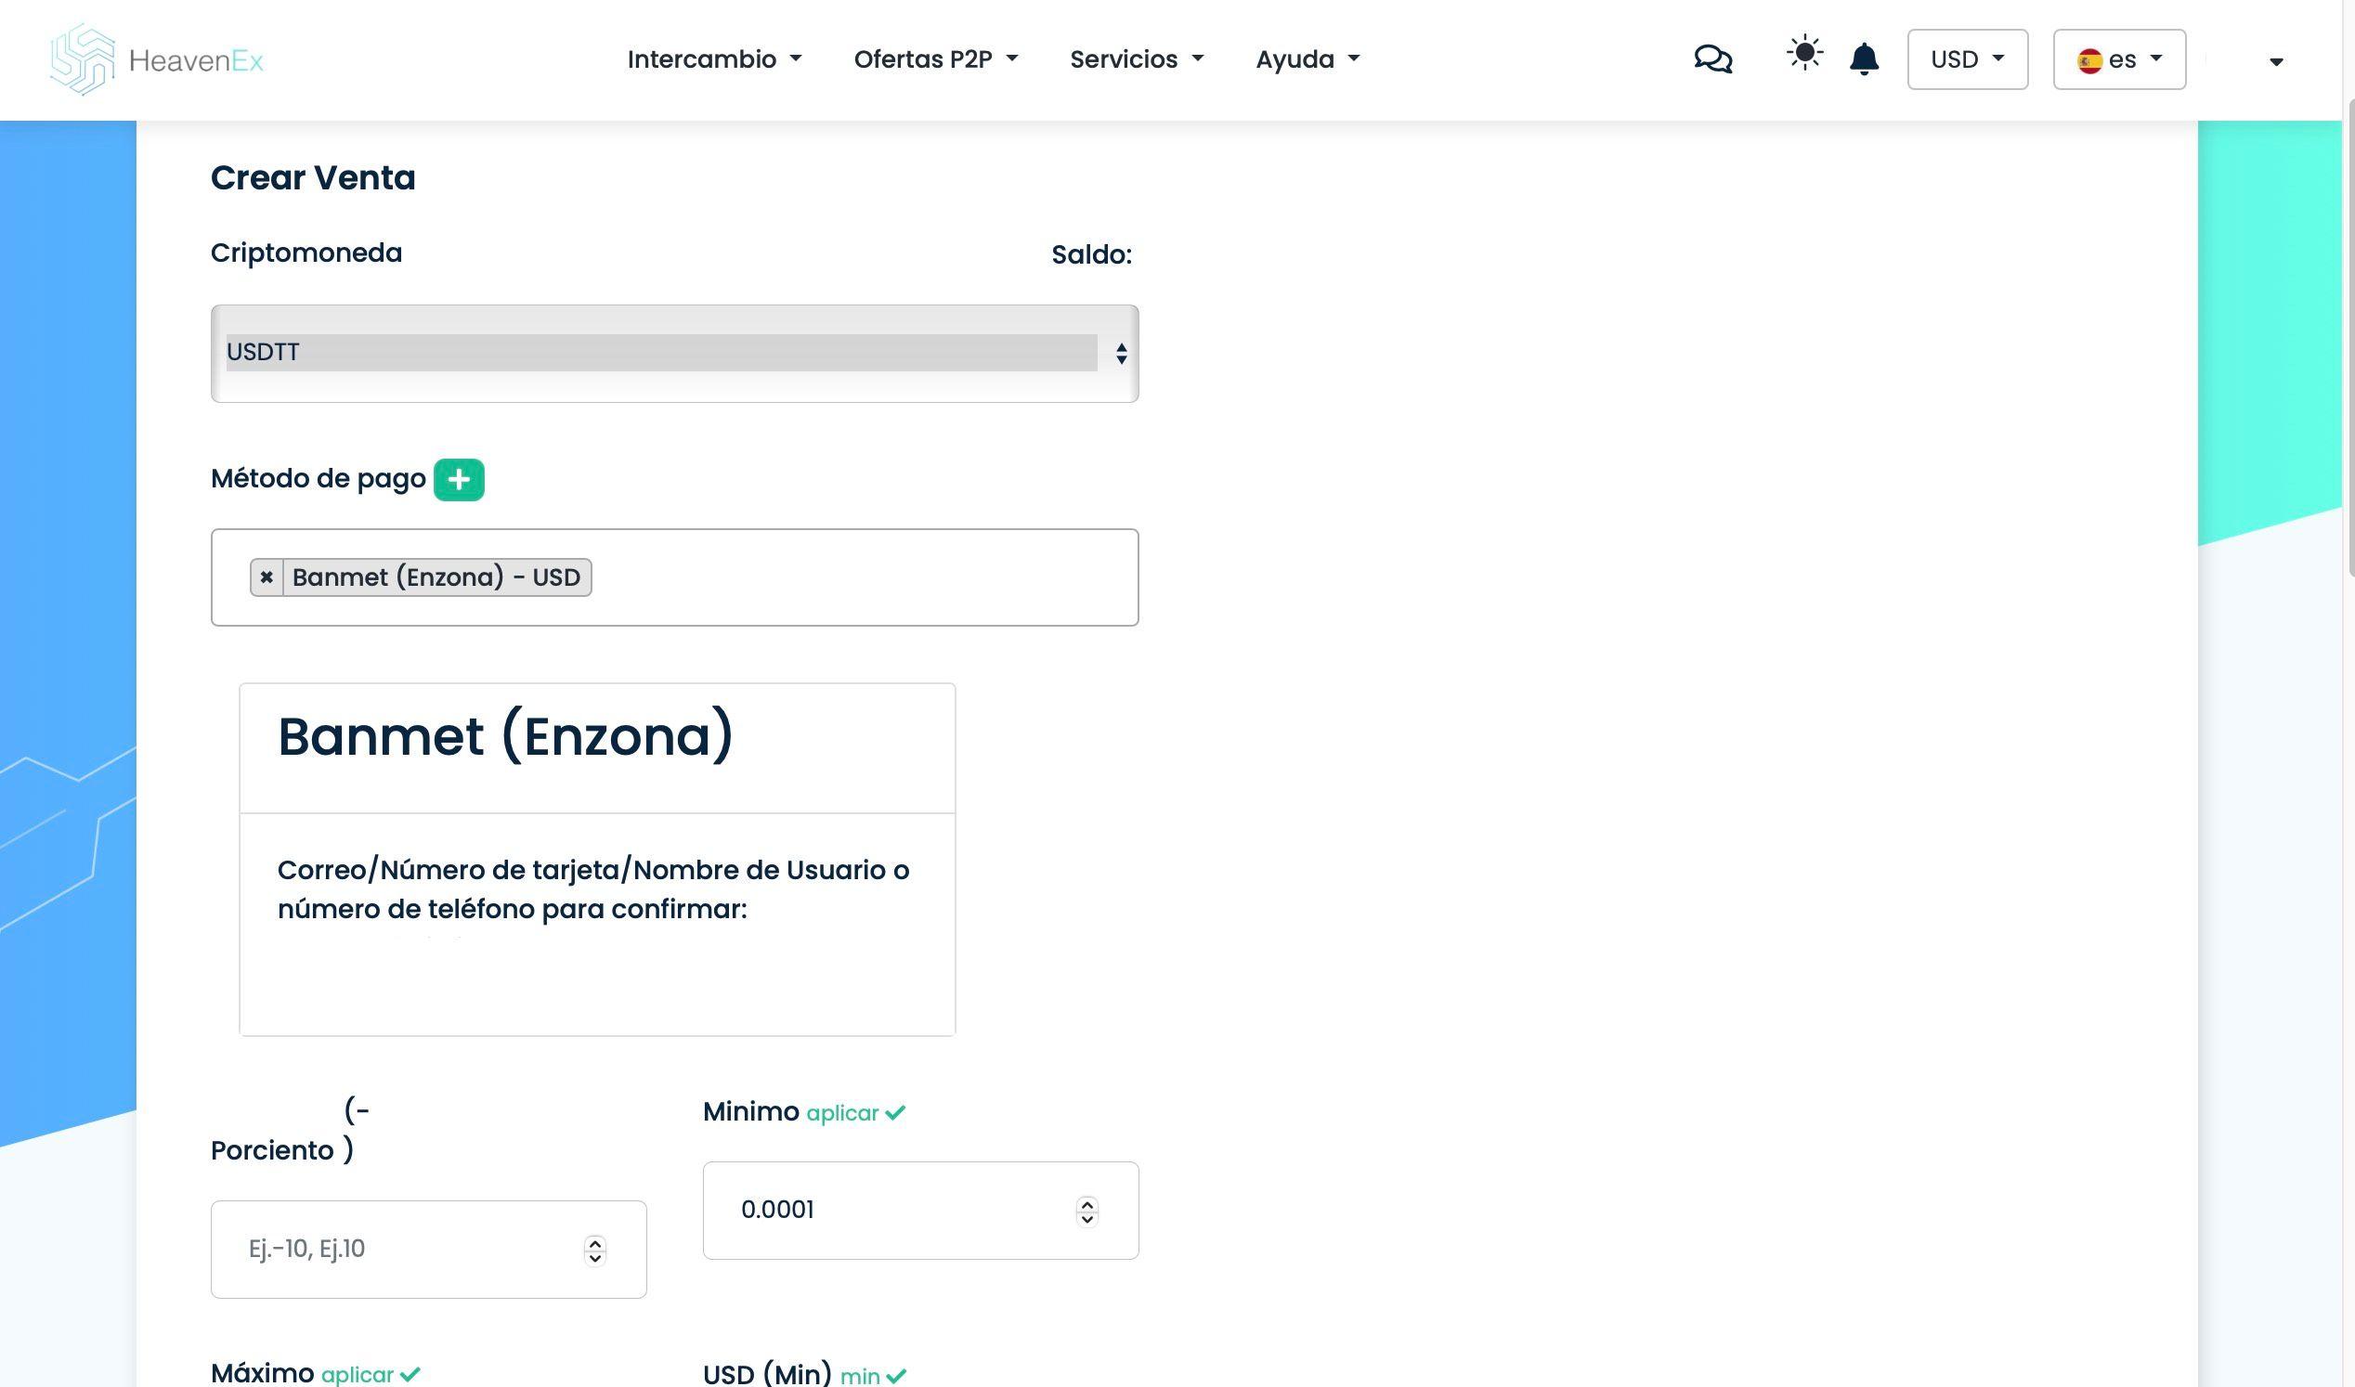2355x1387 pixels.
Task: Click the payment method selection field
Action: pos(674,577)
